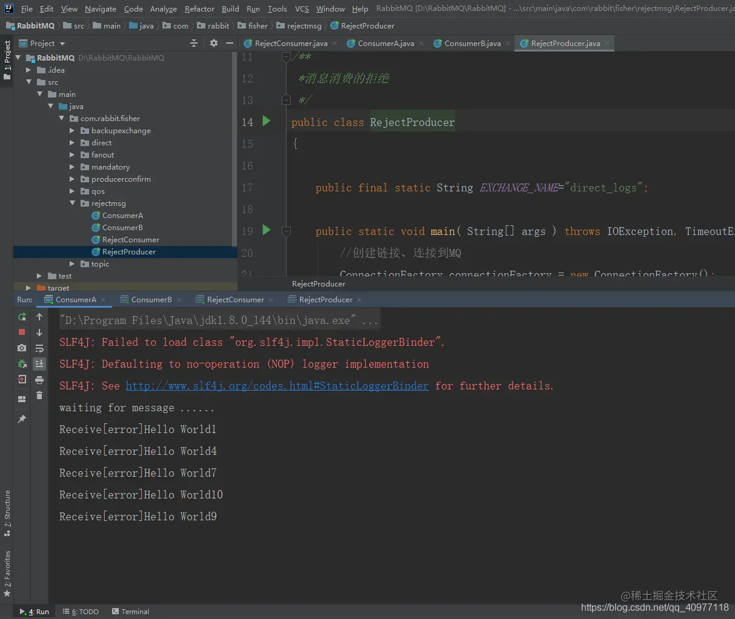Image resolution: width=735 pixels, height=619 pixels.
Task: Collapse all in the Project tree toolbar
Action: pos(194,43)
